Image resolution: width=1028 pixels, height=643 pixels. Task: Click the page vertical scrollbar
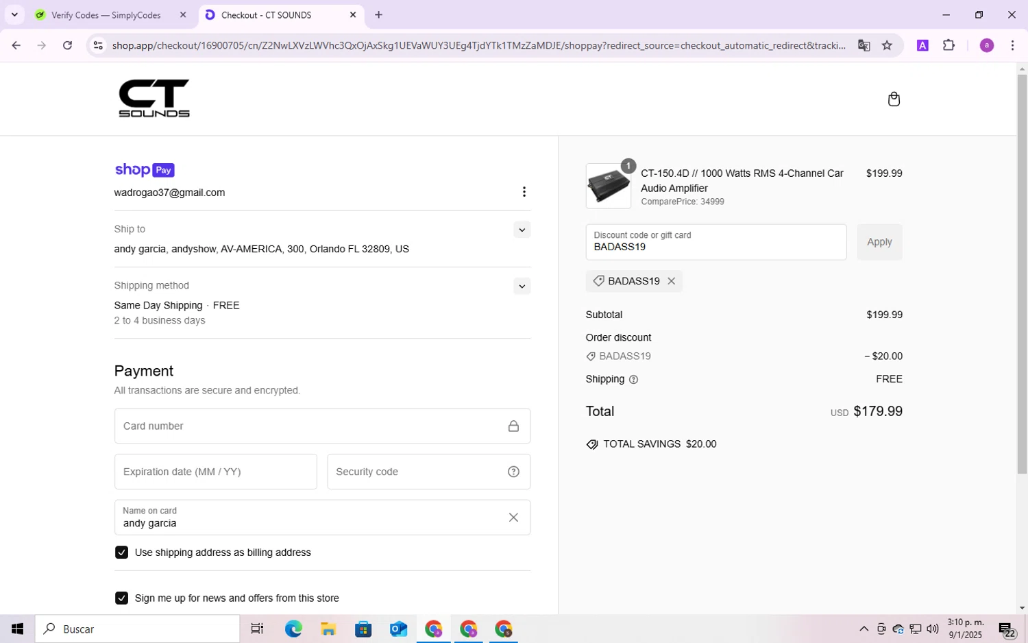1022,274
